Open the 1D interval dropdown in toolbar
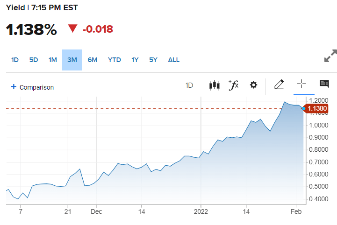The height and width of the screenshot is (225, 337). click(x=189, y=85)
